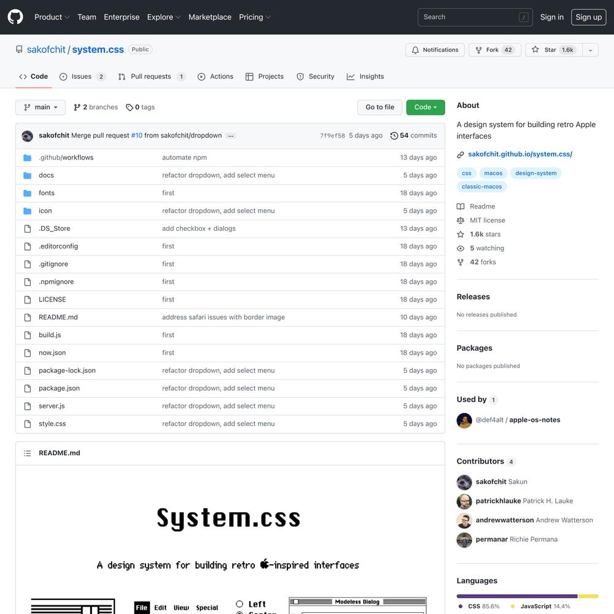The image size is (614, 614).
Task: Open the icon folder's folder icon
Action: pyautogui.click(x=28, y=211)
